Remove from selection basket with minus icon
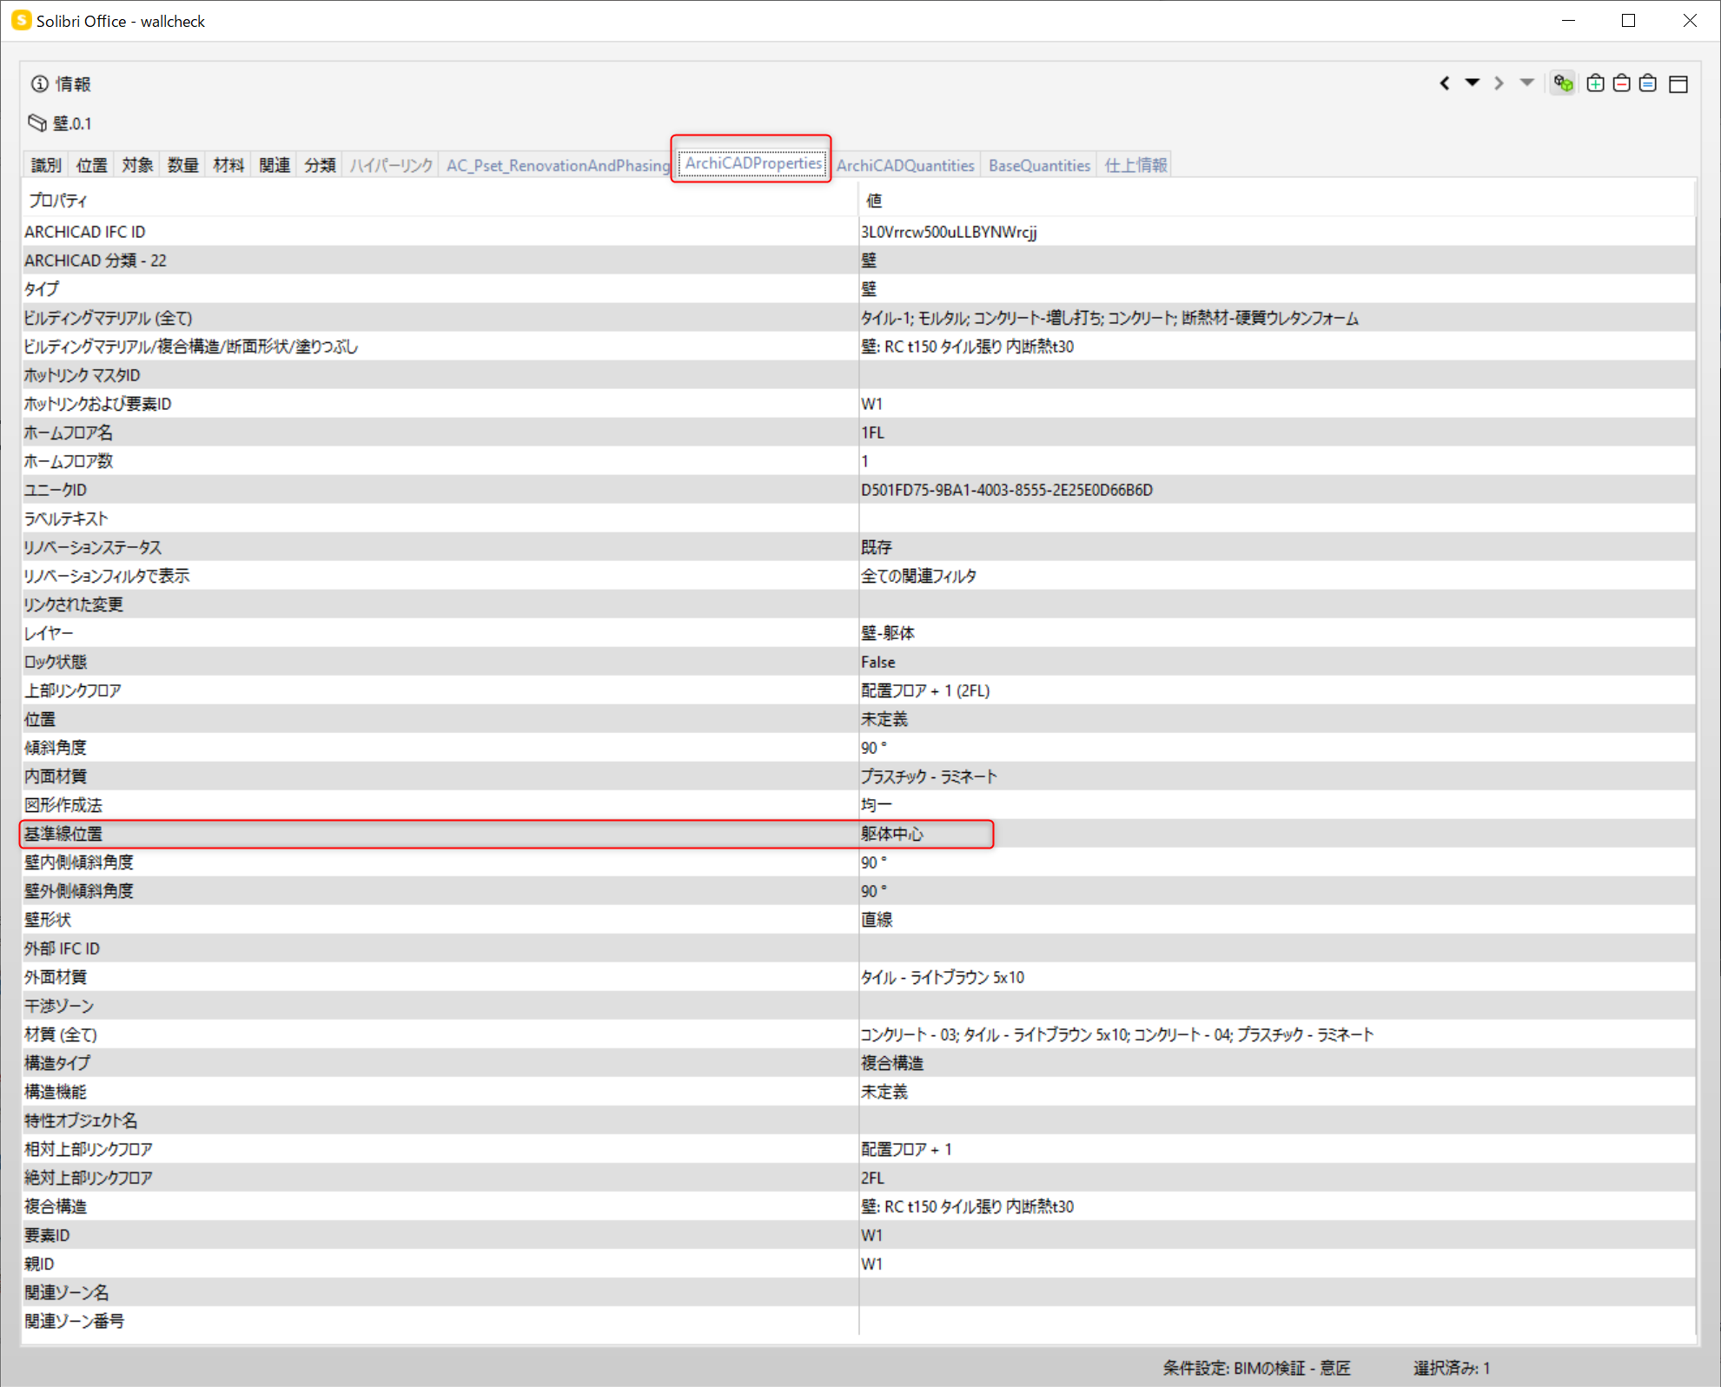This screenshot has width=1721, height=1387. pyautogui.click(x=1621, y=83)
